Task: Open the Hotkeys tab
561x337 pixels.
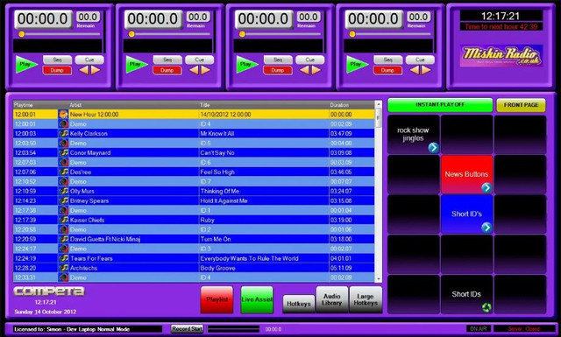Action: (x=299, y=304)
